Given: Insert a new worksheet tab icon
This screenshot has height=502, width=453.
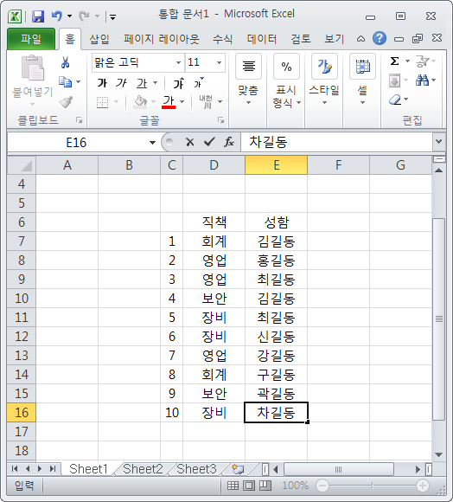Looking at the screenshot, I should [238, 469].
